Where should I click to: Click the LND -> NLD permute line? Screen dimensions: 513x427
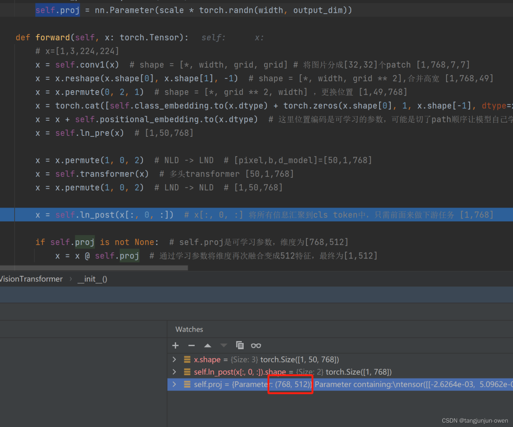159,188
